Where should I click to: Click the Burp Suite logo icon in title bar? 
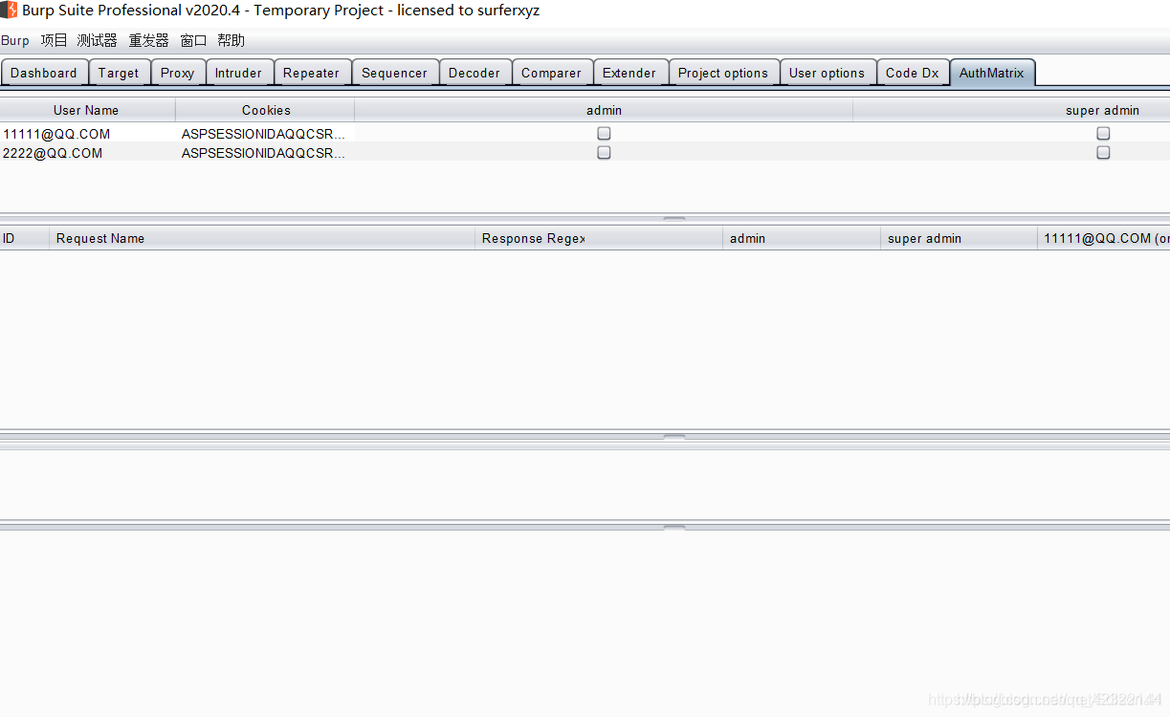[x=9, y=11]
